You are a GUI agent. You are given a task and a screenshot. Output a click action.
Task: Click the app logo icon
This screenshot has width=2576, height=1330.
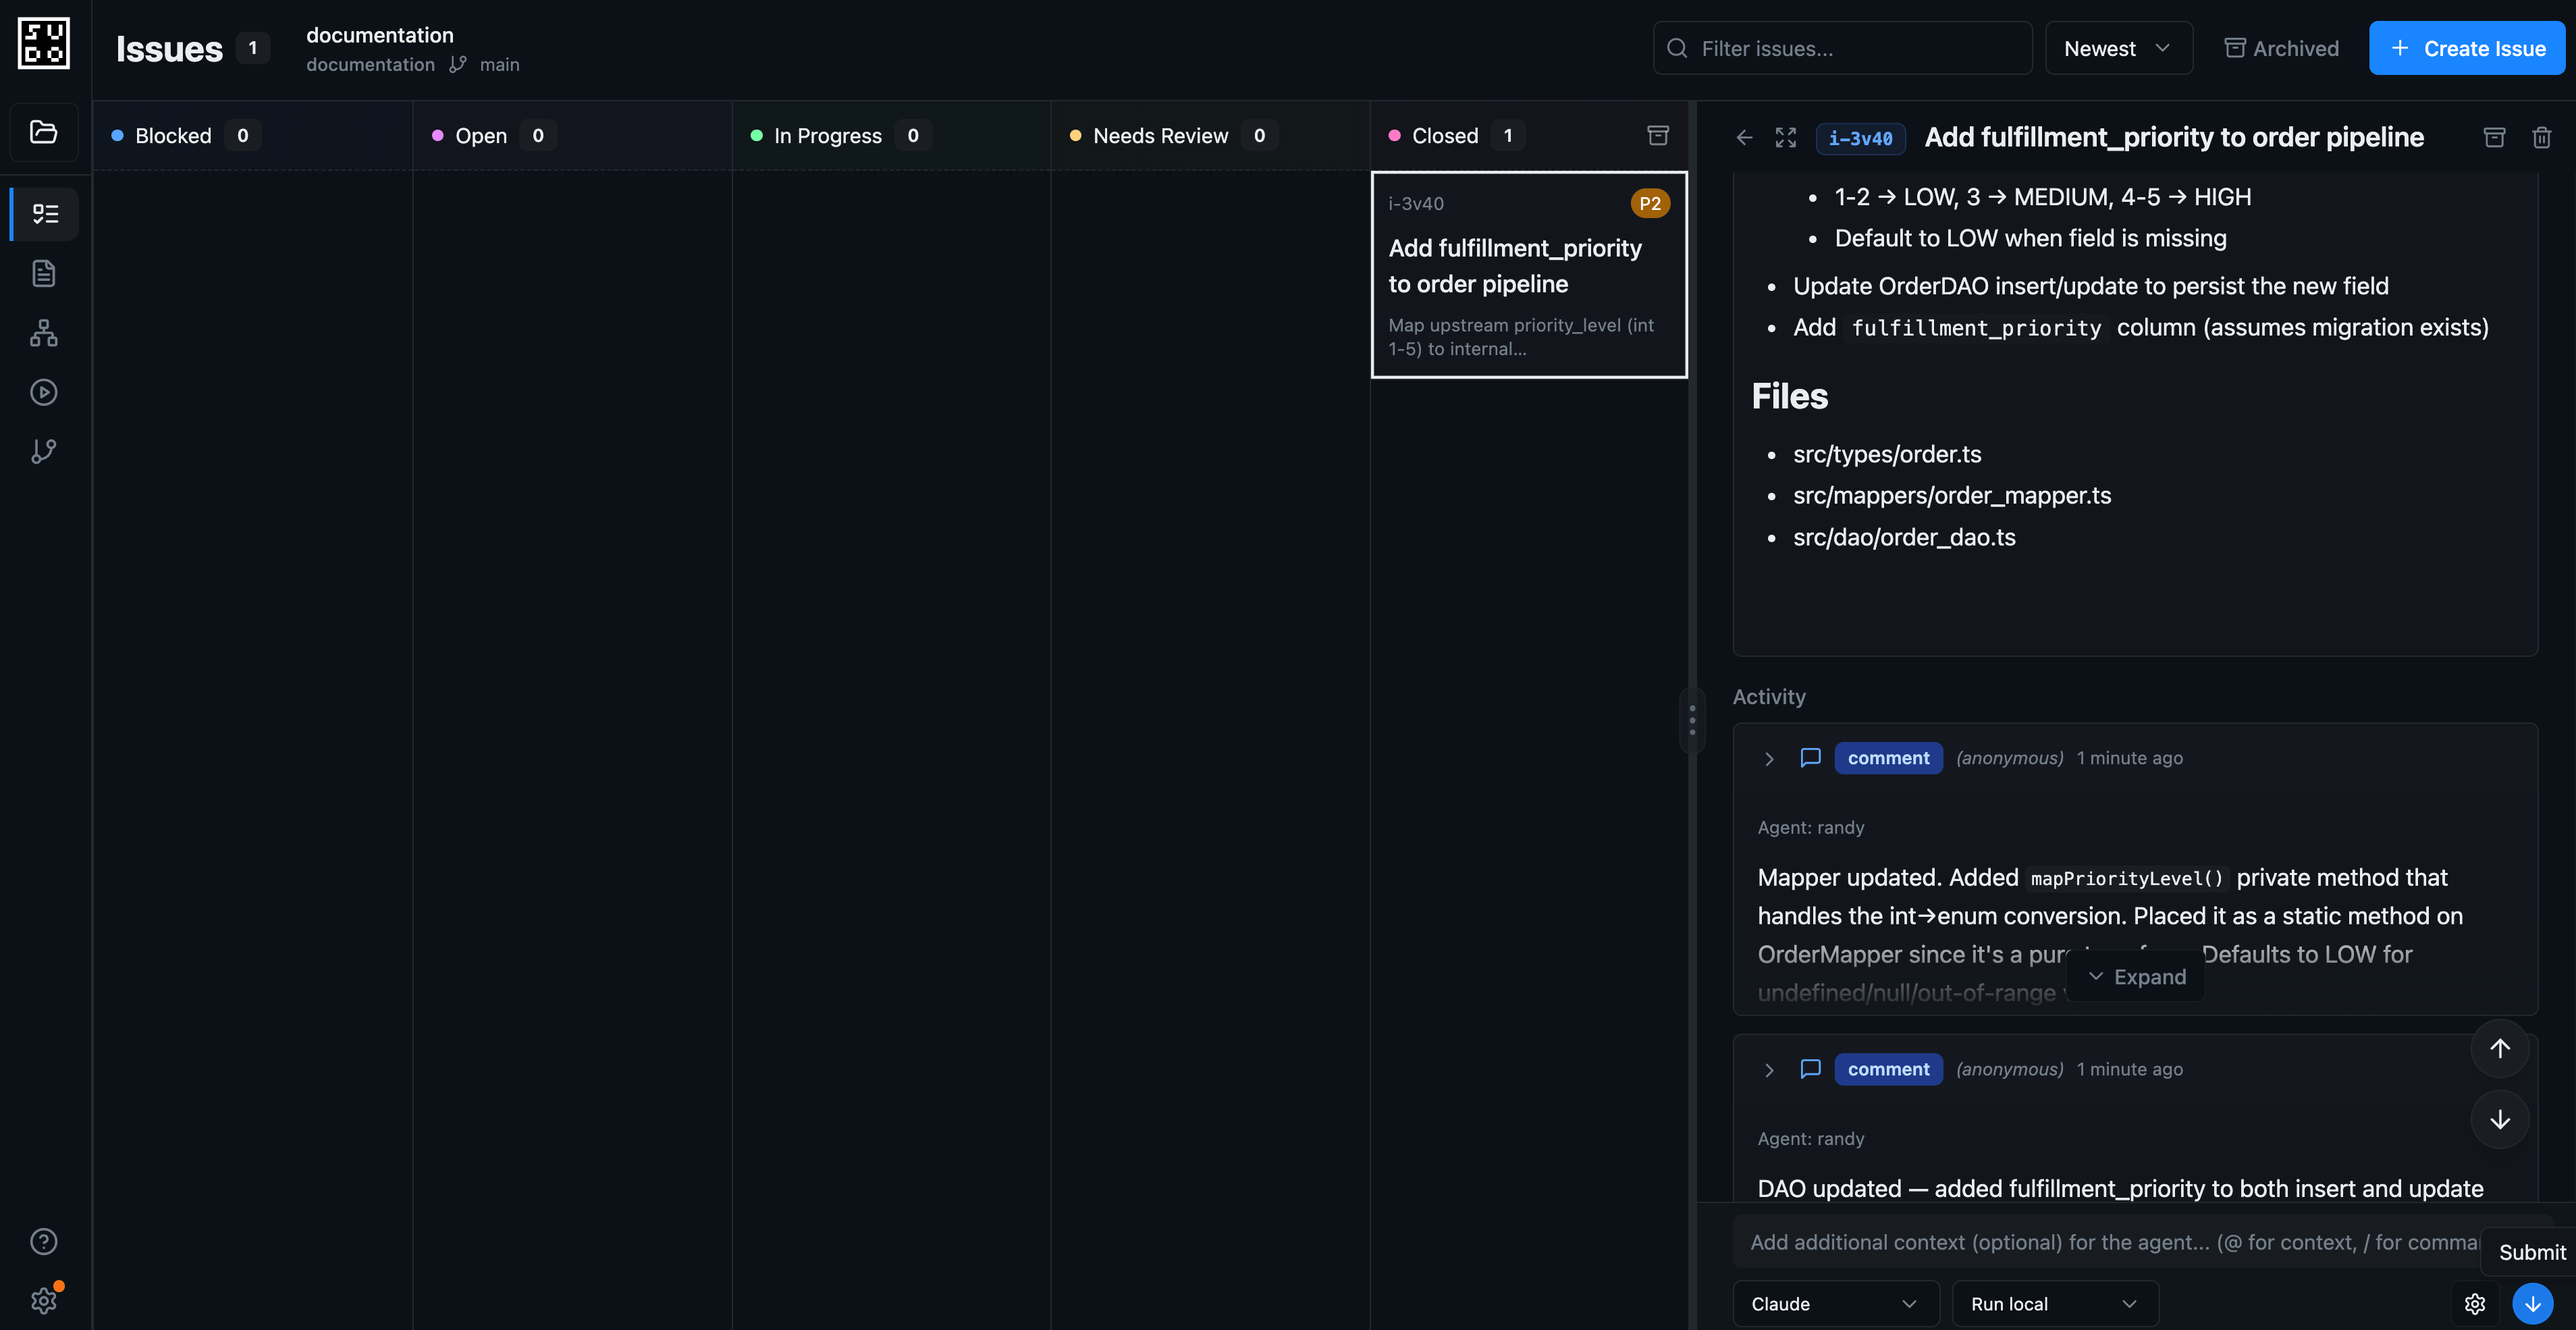click(44, 44)
